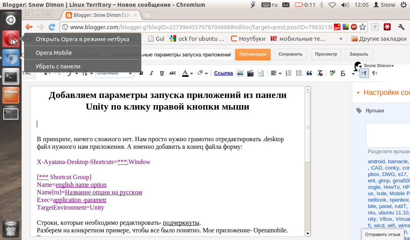The image size is (410, 240).
Task: Choose Убрать с панели menu entry
Action: pos(82,66)
